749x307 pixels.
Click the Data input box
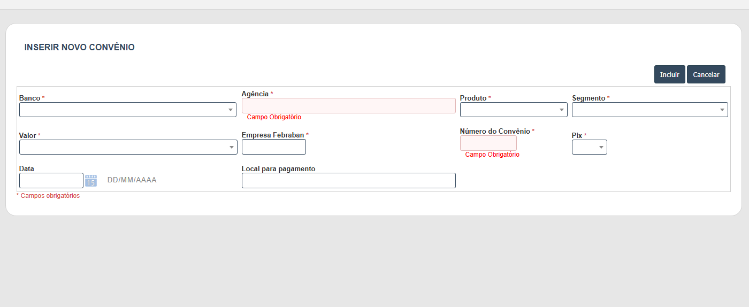point(51,180)
